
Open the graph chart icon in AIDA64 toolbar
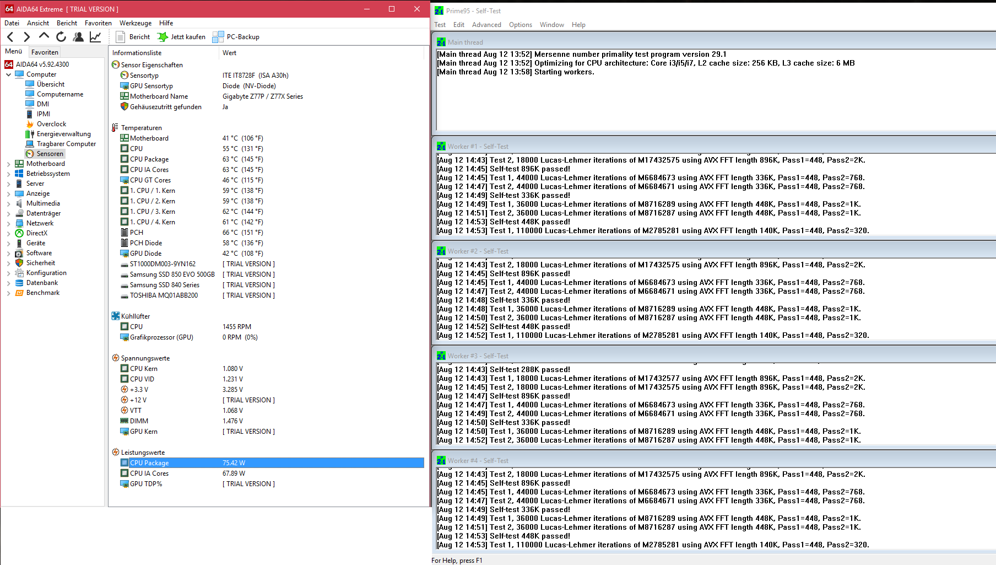[x=95, y=37]
